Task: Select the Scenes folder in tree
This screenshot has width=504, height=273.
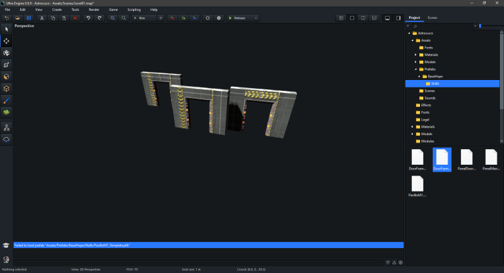Action: [x=429, y=90]
